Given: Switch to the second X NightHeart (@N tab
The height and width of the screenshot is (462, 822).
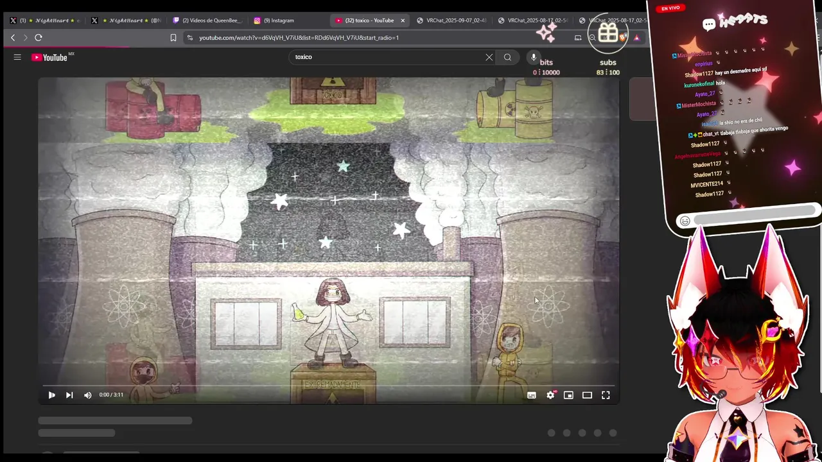Looking at the screenshot, I should coord(127,21).
